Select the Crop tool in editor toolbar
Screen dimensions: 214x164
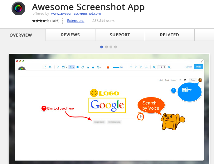coord(50,67)
